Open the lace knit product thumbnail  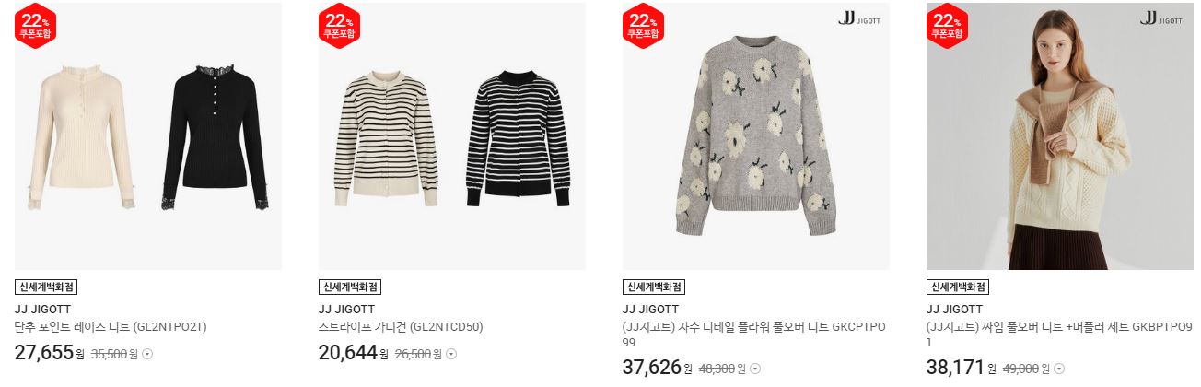tap(148, 136)
